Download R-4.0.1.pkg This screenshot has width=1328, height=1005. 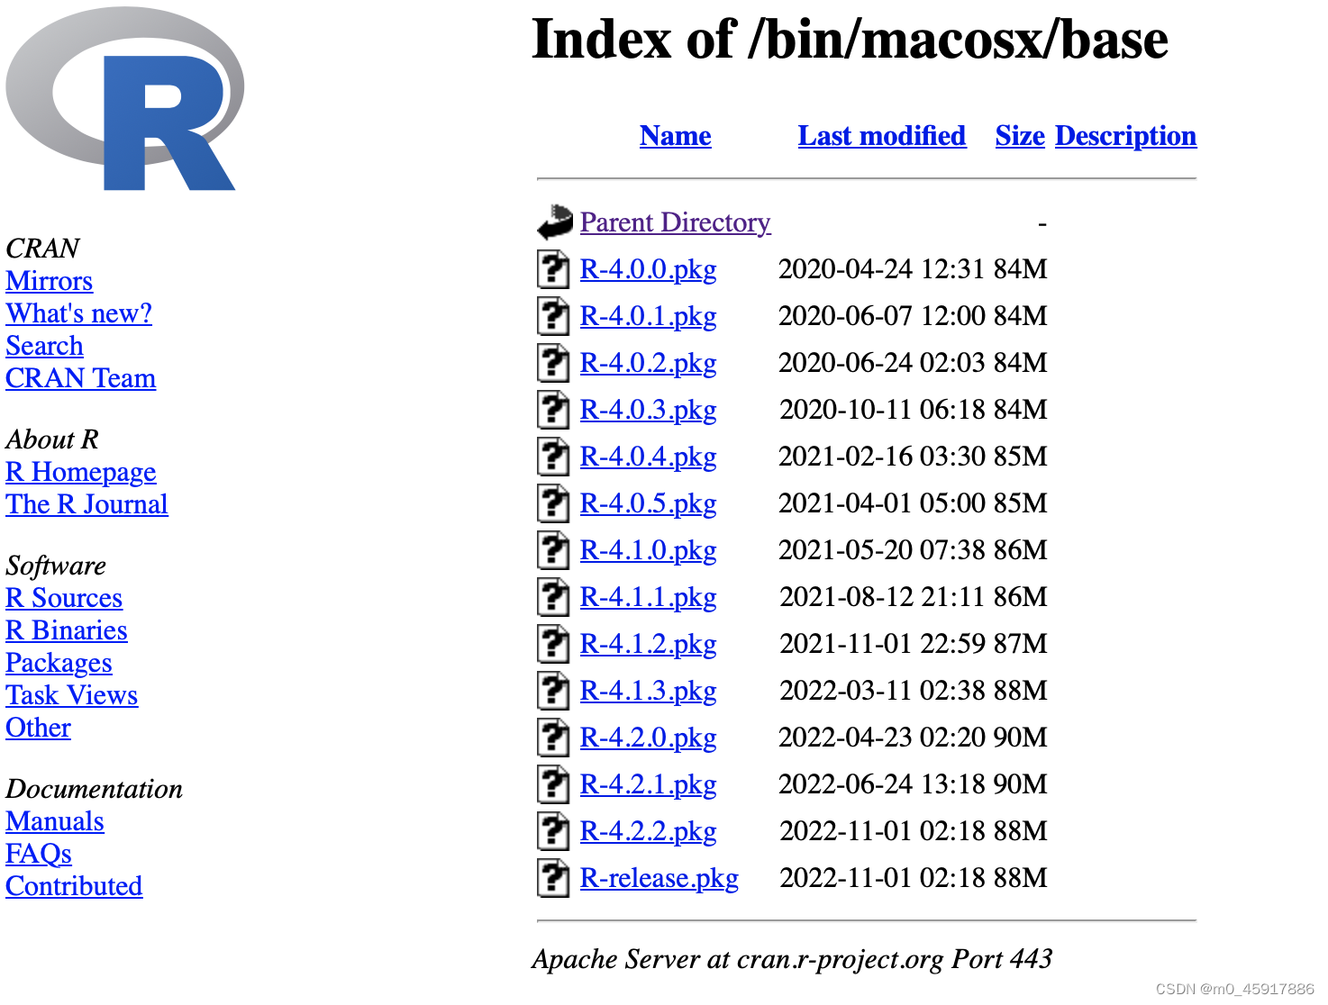[649, 316]
